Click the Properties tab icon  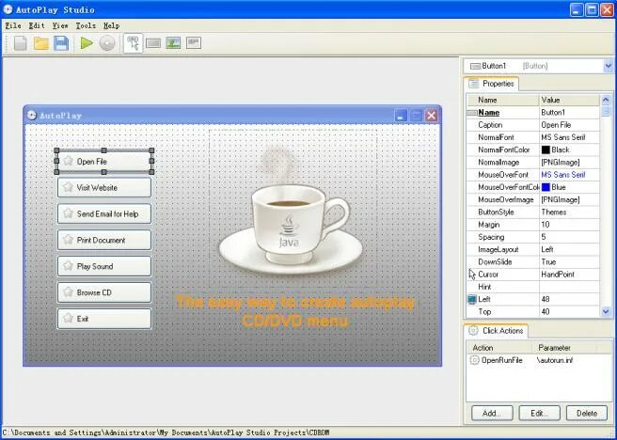(474, 84)
